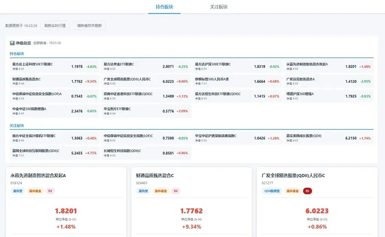Image resolution: width=385 pixels, height=237 pixels.
Task: Click the 关注板块 section heading
Action: pos(17,126)
